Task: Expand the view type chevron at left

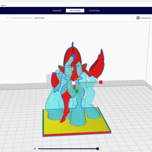Action: pos(8,18)
